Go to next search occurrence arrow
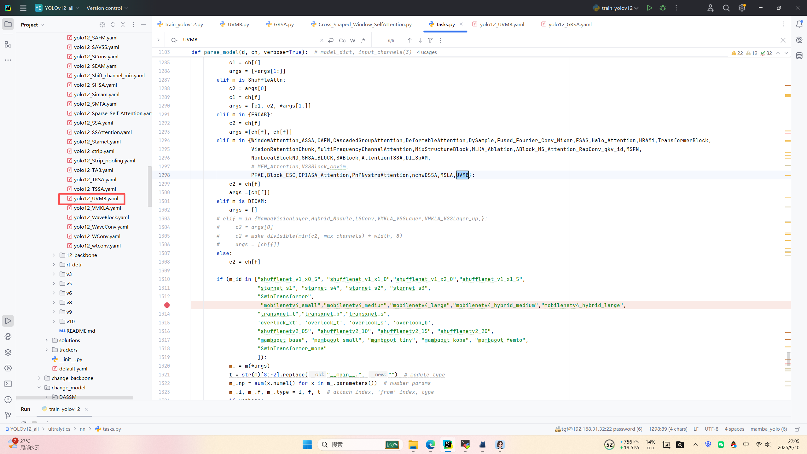Image resolution: width=807 pixels, height=454 pixels. pyautogui.click(x=420, y=40)
